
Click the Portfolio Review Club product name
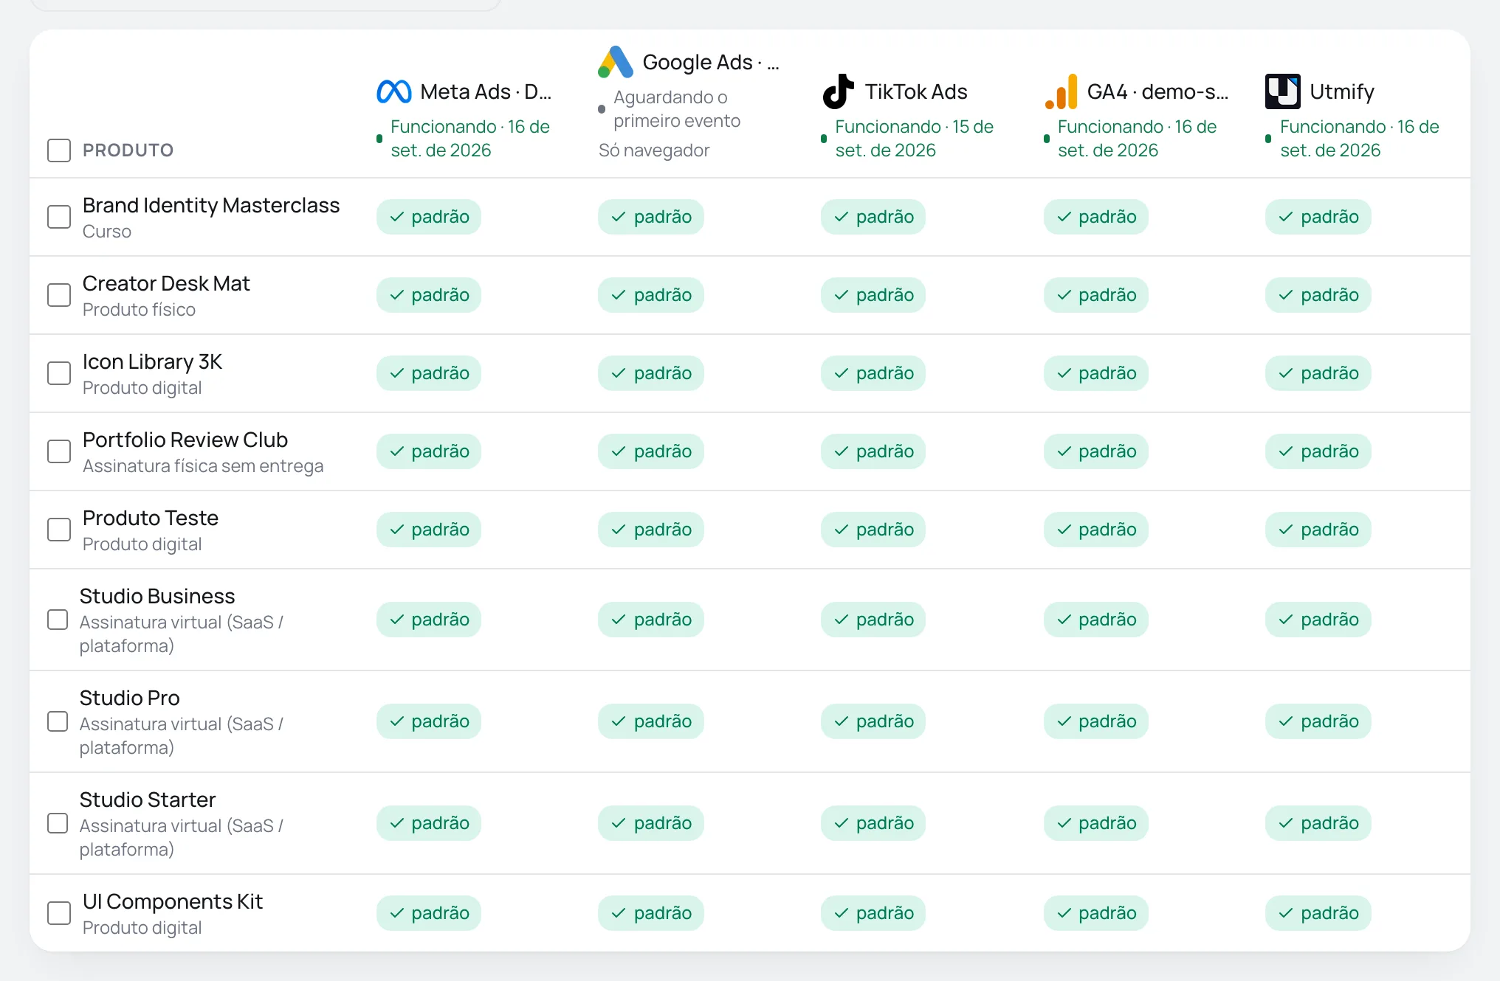(x=185, y=440)
